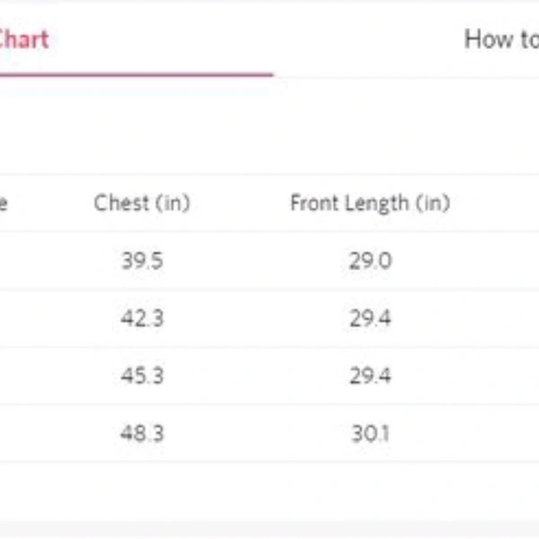Click front length value 30.1

coord(370,433)
